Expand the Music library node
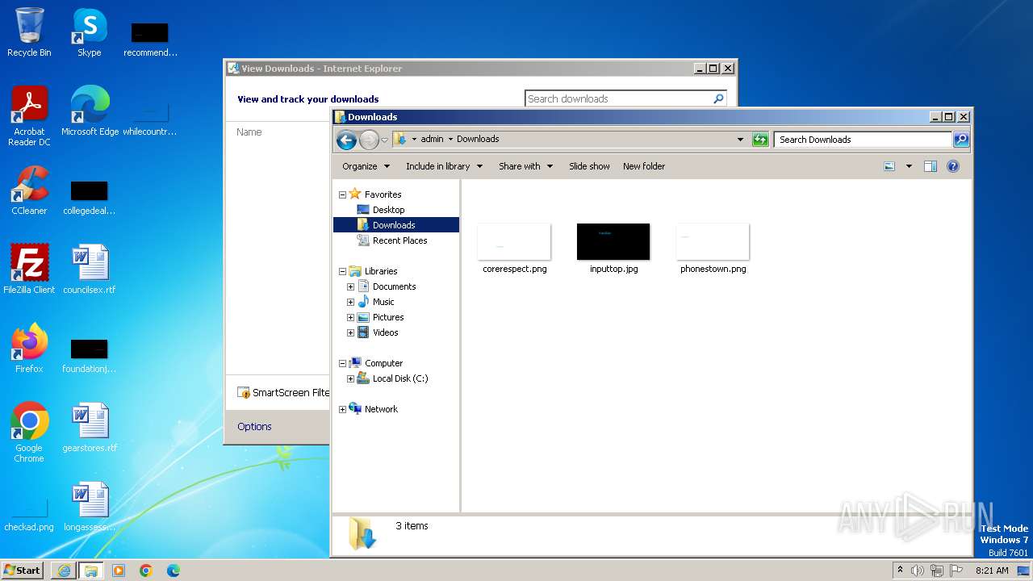 (350, 302)
